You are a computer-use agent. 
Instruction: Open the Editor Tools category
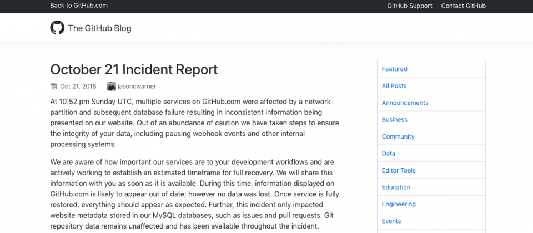[431, 170]
